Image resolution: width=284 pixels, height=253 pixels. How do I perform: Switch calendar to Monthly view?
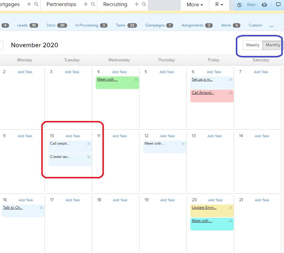[273, 45]
